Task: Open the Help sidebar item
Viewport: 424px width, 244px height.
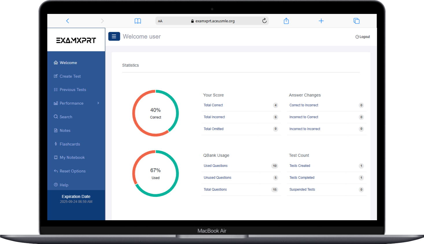Action: click(64, 185)
